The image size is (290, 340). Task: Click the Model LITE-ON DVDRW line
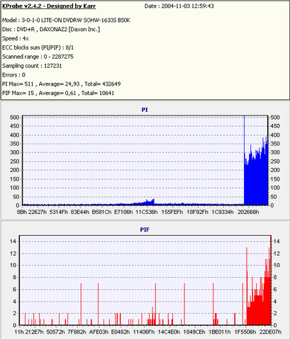click(x=66, y=21)
